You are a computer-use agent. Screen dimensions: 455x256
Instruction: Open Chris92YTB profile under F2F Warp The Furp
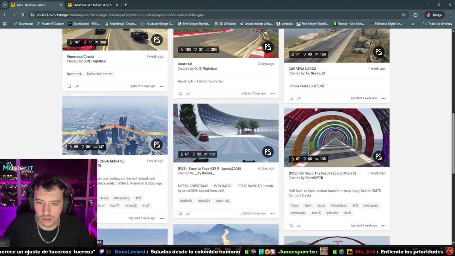coord(314,178)
